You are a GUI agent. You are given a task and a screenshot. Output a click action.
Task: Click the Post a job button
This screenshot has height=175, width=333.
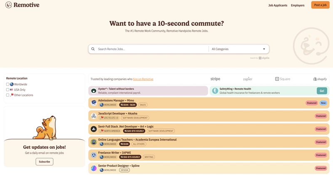click(320, 5)
